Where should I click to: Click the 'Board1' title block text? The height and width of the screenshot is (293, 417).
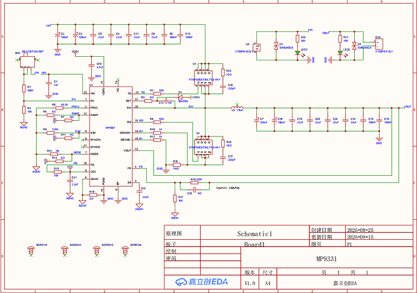pos(254,244)
